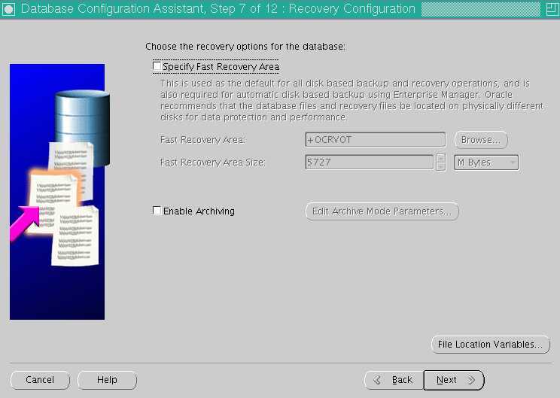This screenshot has width=560, height=398.
Task: Click the Fast Recovery Area path field
Action: 376,140
